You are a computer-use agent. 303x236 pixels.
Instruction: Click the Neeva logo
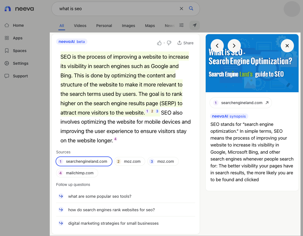click(19, 9)
